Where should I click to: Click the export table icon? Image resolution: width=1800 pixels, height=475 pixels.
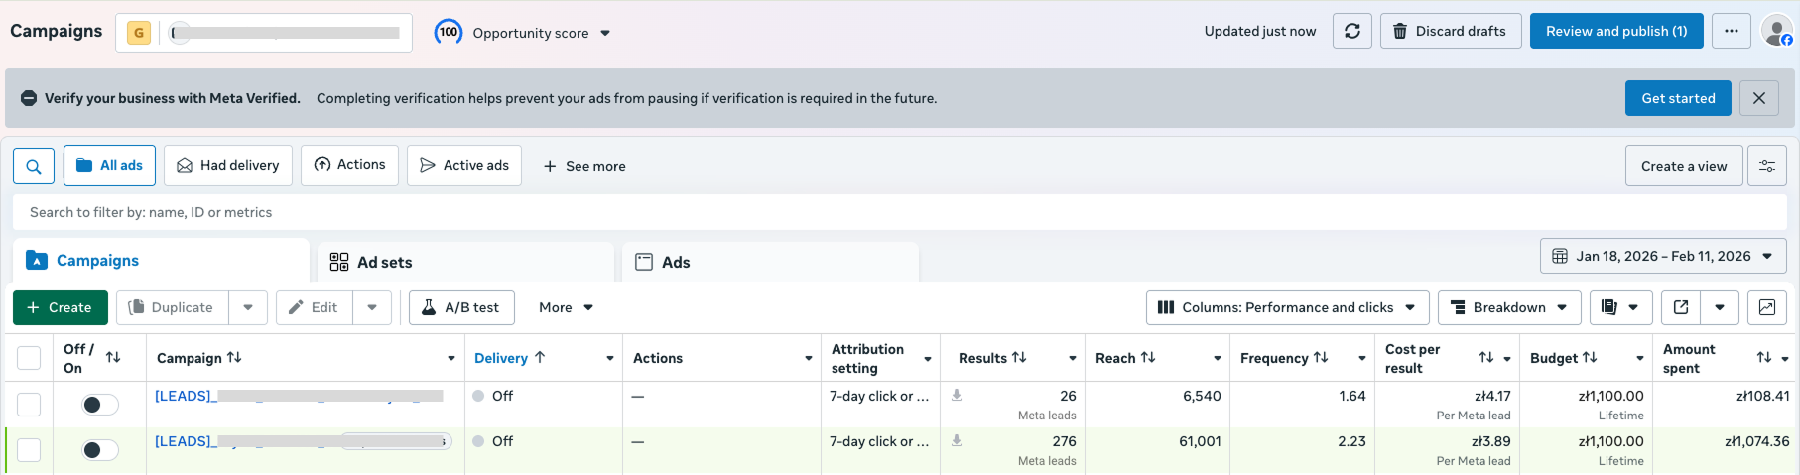(x=1681, y=307)
